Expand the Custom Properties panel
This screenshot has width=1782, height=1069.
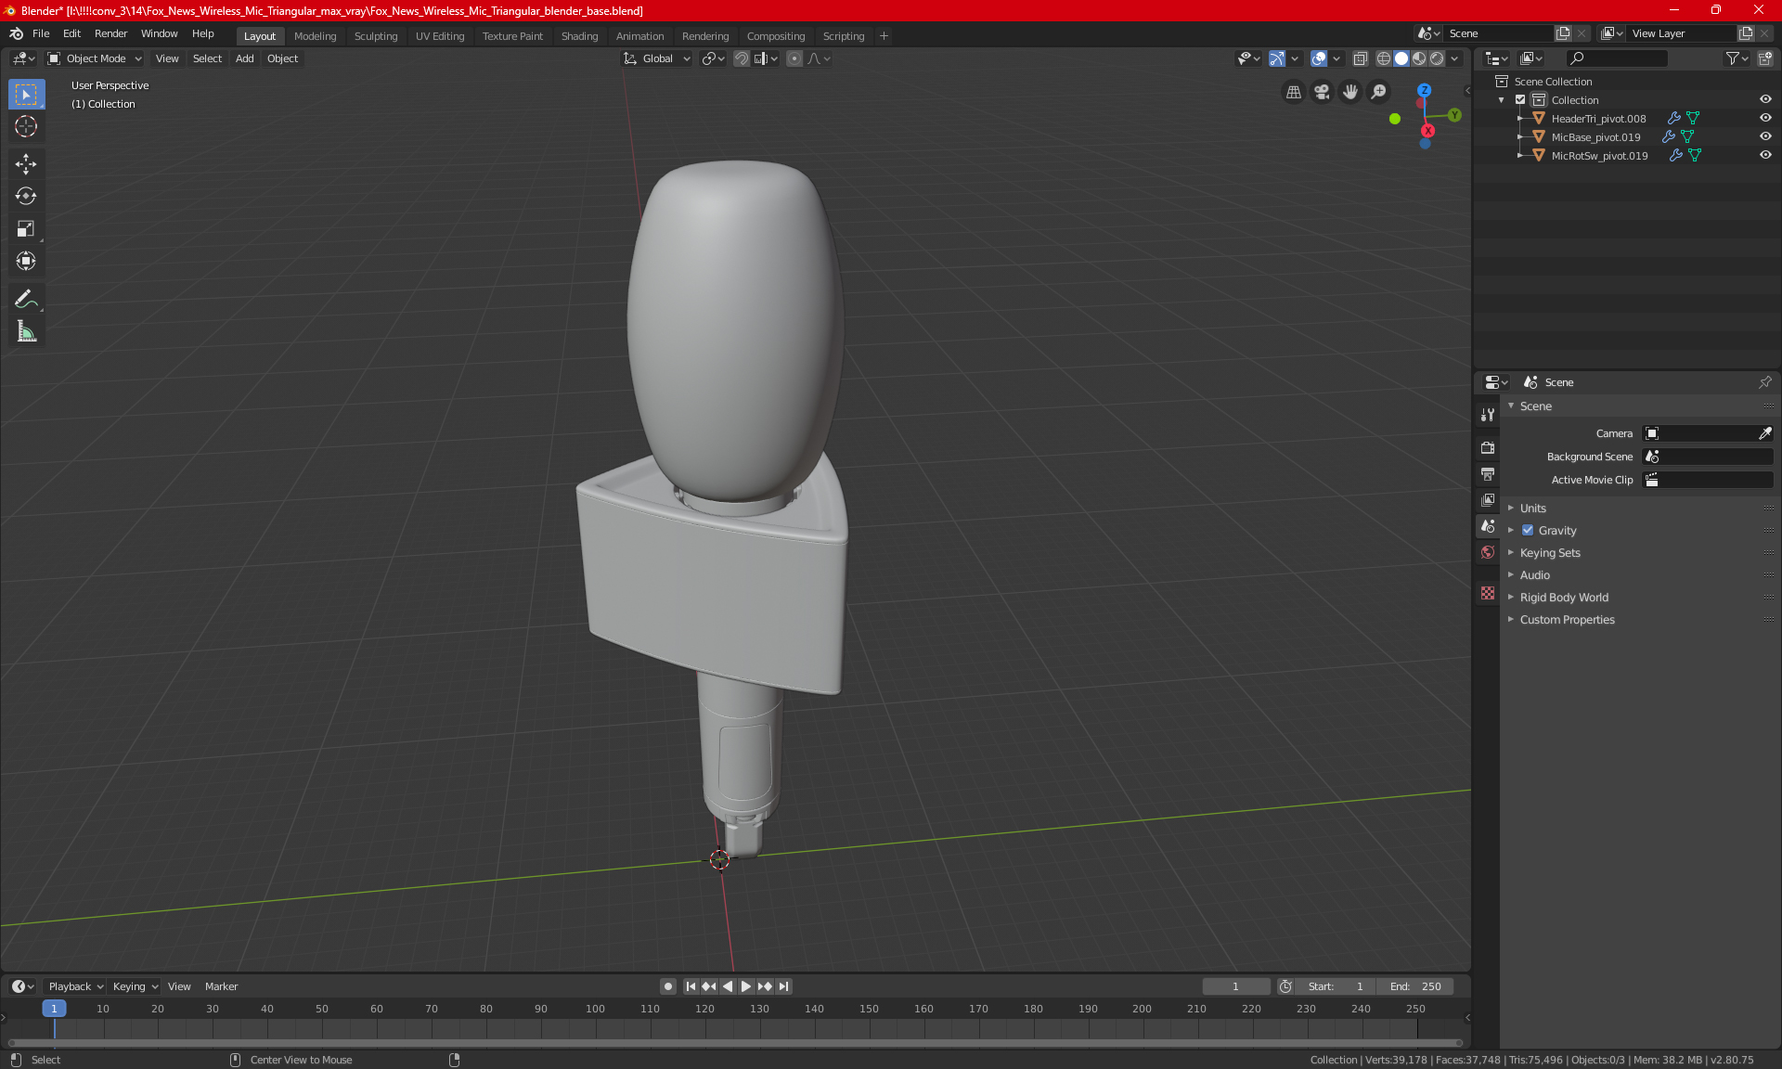[x=1567, y=620]
